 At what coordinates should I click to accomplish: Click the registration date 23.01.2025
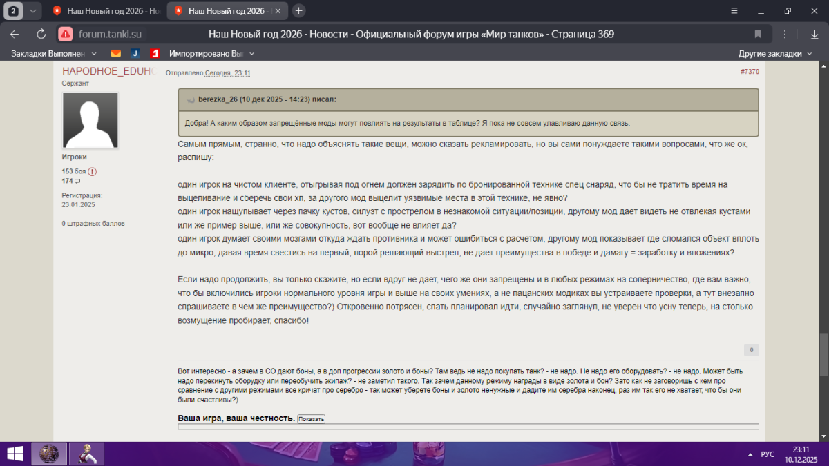click(x=78, y=204)
